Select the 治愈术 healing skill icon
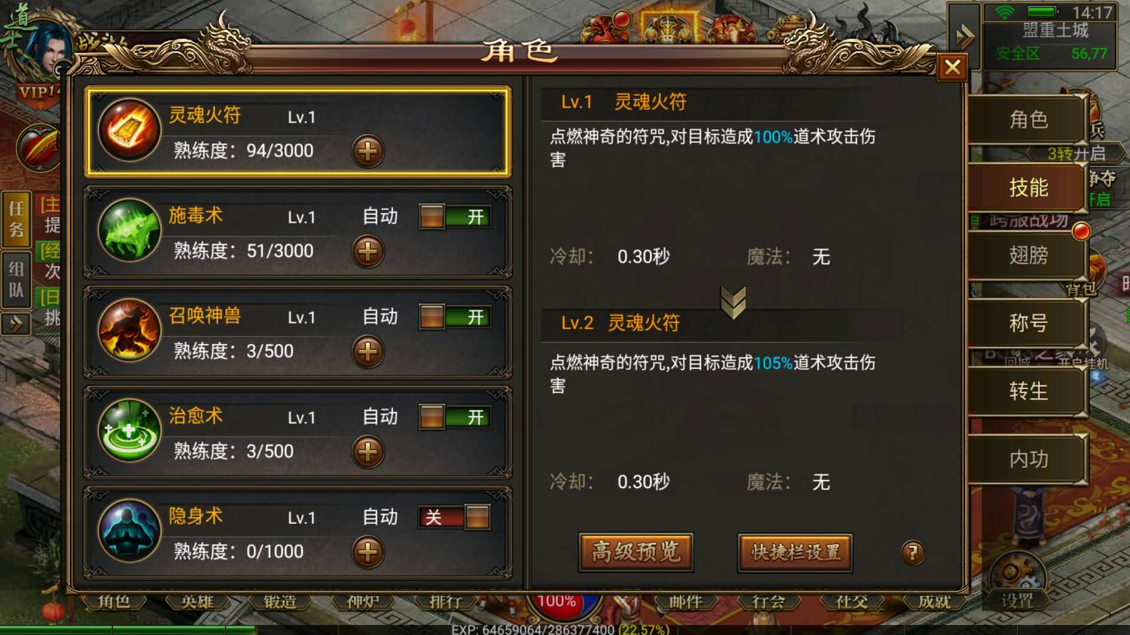The width and height of the screenshot is (1130, 635). pyautogui.click(x=129, y=430)
